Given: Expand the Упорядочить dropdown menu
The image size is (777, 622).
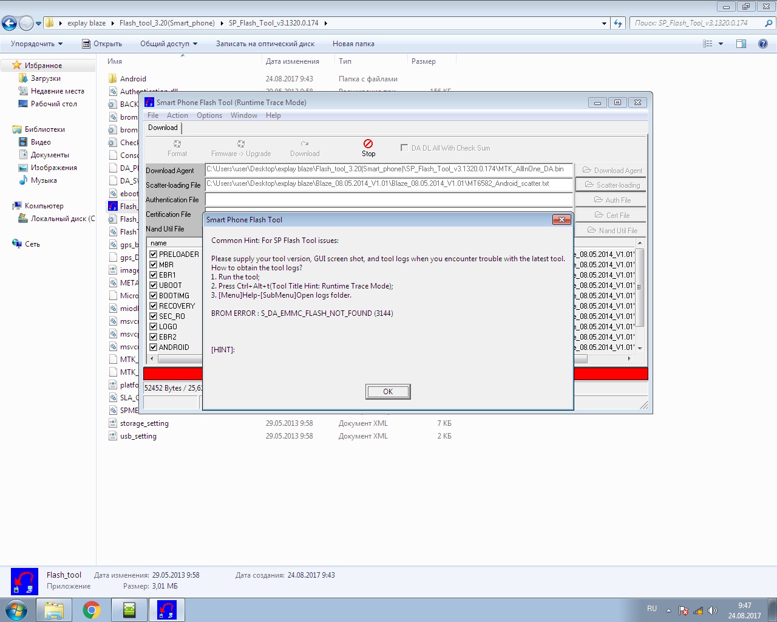Looking at the screenshot, I should coord(36,44).
